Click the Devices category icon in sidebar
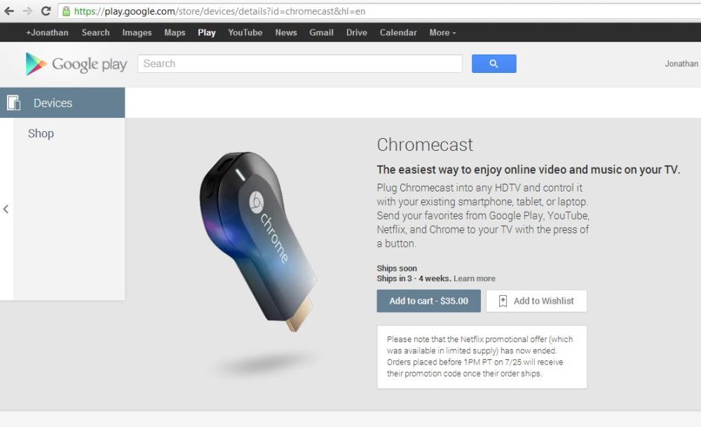The height and width of the screenshot is (427, 701). click(13, 103)
